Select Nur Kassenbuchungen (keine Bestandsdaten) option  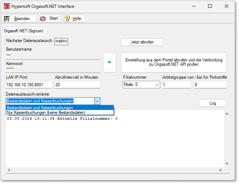(x=60, y=113)
